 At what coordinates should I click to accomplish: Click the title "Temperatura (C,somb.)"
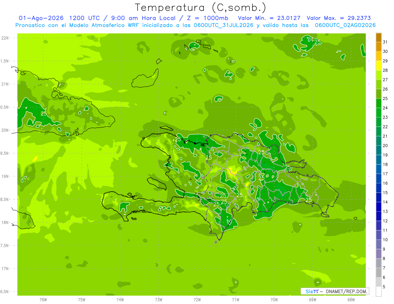(201, 8)
